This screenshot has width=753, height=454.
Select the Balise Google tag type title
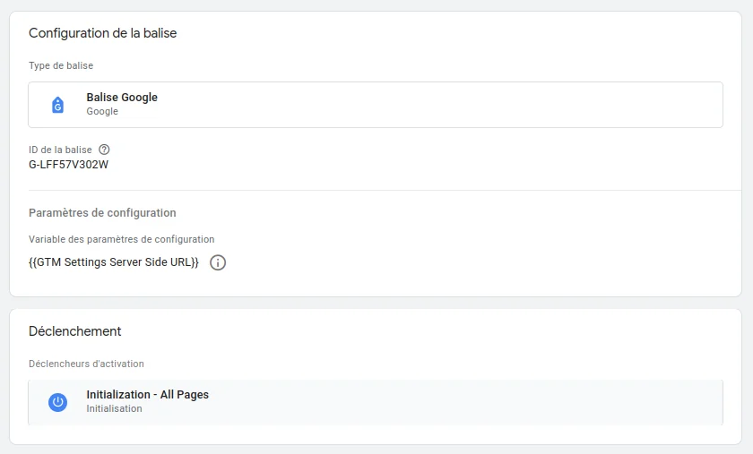(x=122, y=98)
